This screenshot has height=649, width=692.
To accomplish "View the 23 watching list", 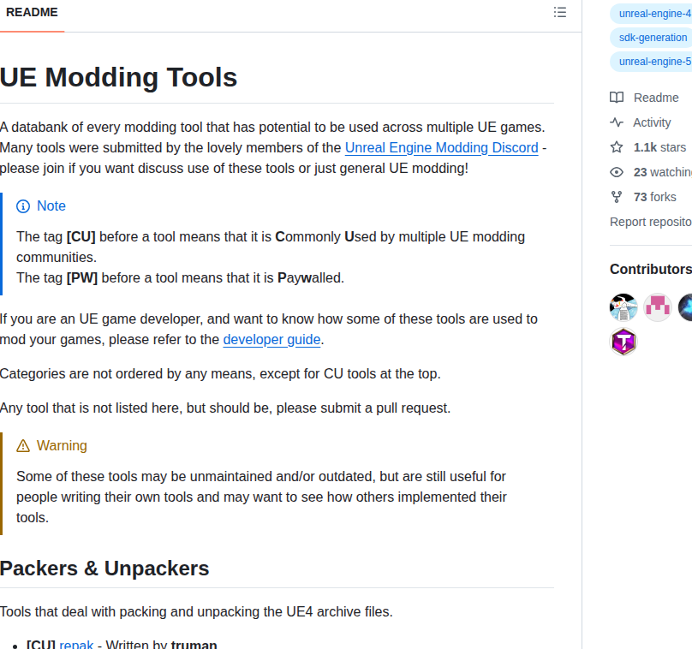I will click(x=662, y=172).
